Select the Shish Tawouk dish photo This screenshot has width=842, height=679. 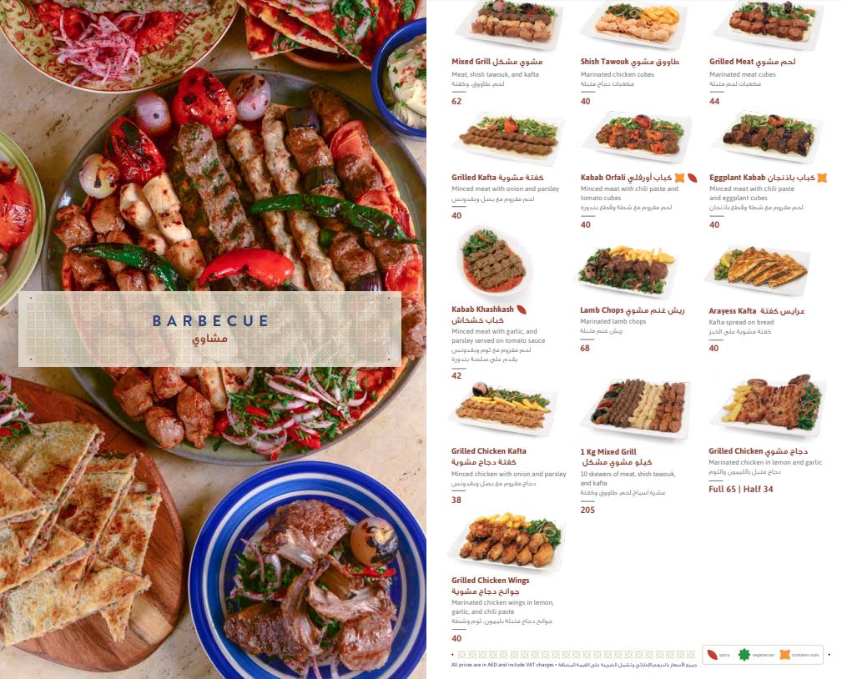click(x=635, y=23)
